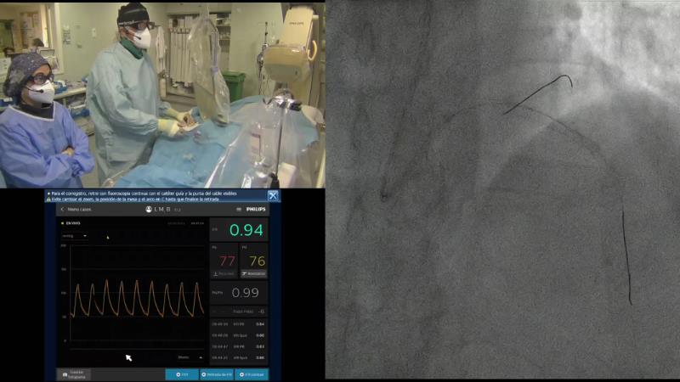Screen dimensions: 680x382
Task: Select the second recording in the list
Action: click(238, 334)
